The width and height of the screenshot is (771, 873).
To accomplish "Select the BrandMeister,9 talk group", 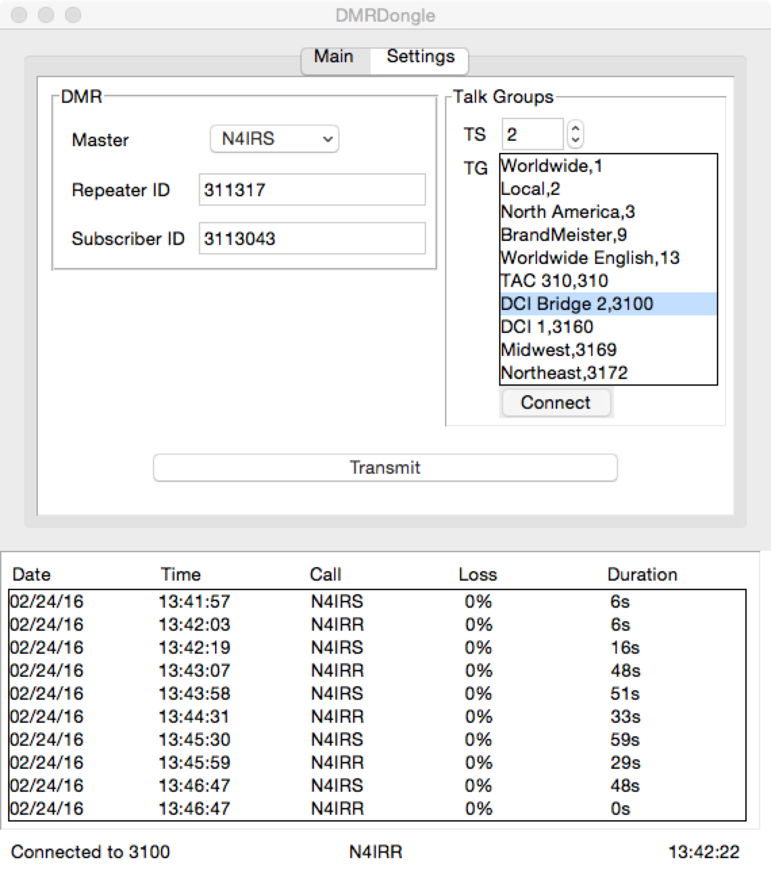I will click(608, 235).
